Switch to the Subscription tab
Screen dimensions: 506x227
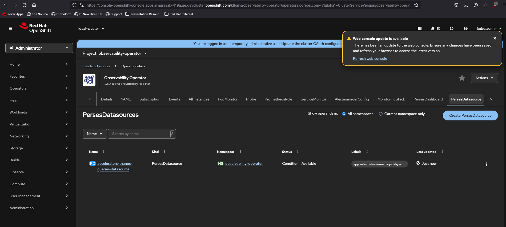pyautogui.click(x=150, y=99)
